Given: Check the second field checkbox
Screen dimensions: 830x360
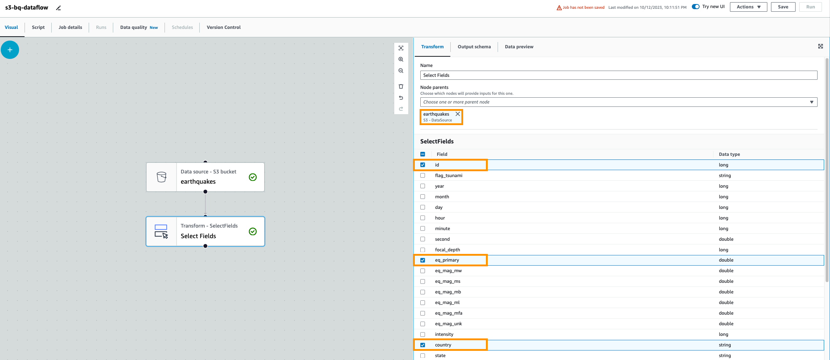Looking at the screenshot, I should tap(423, 239).
